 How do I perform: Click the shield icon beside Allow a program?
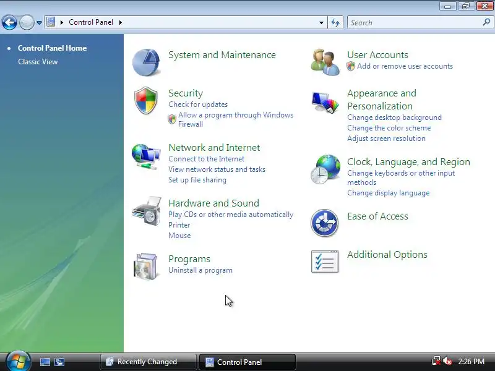(172, 119)
